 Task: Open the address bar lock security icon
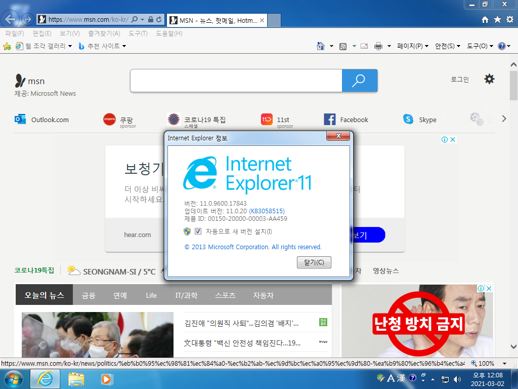151,20
